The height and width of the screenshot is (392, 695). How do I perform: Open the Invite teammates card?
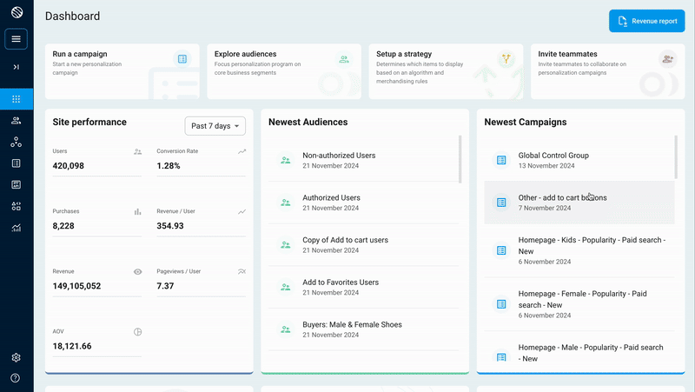pyautogui.click(x=607, y=71)
